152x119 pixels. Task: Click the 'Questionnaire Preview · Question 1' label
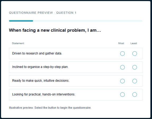[43, 13]
